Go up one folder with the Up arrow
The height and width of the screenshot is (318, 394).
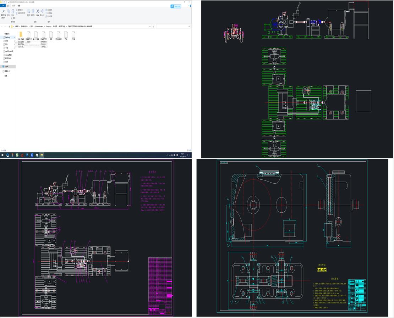9,26
